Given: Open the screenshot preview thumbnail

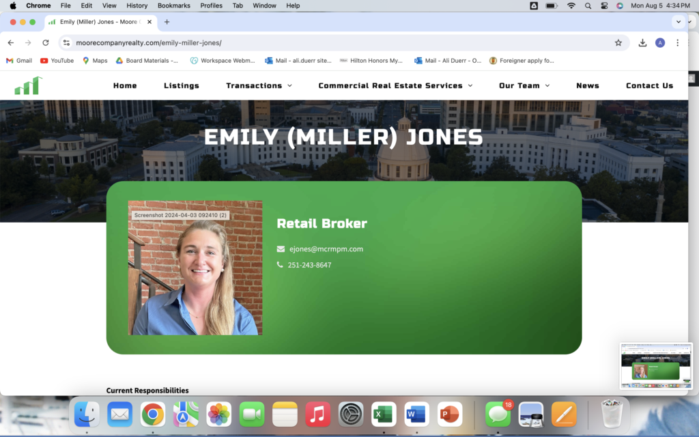Looking at the screenshot, I should point(655,366).
